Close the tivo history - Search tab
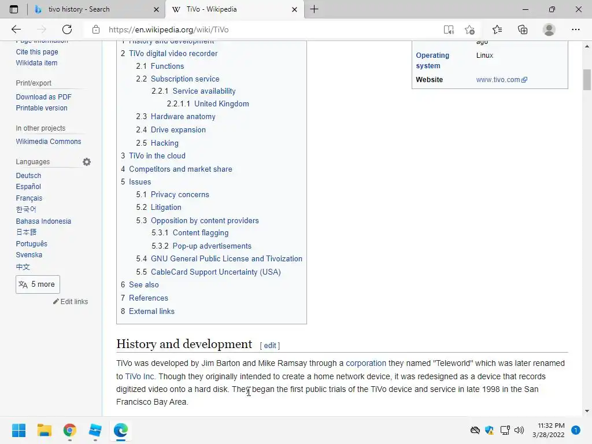The image size is (592, 444). [156, 9]
